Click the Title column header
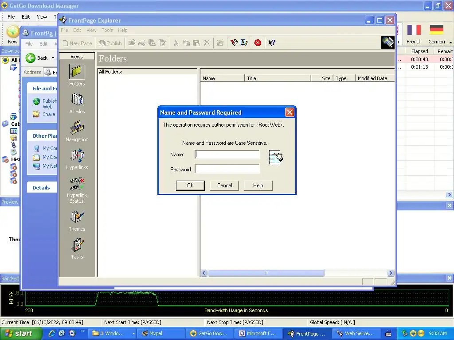This screenshot has width=454, height=340. pyautogui.click(x=278, y=78)
